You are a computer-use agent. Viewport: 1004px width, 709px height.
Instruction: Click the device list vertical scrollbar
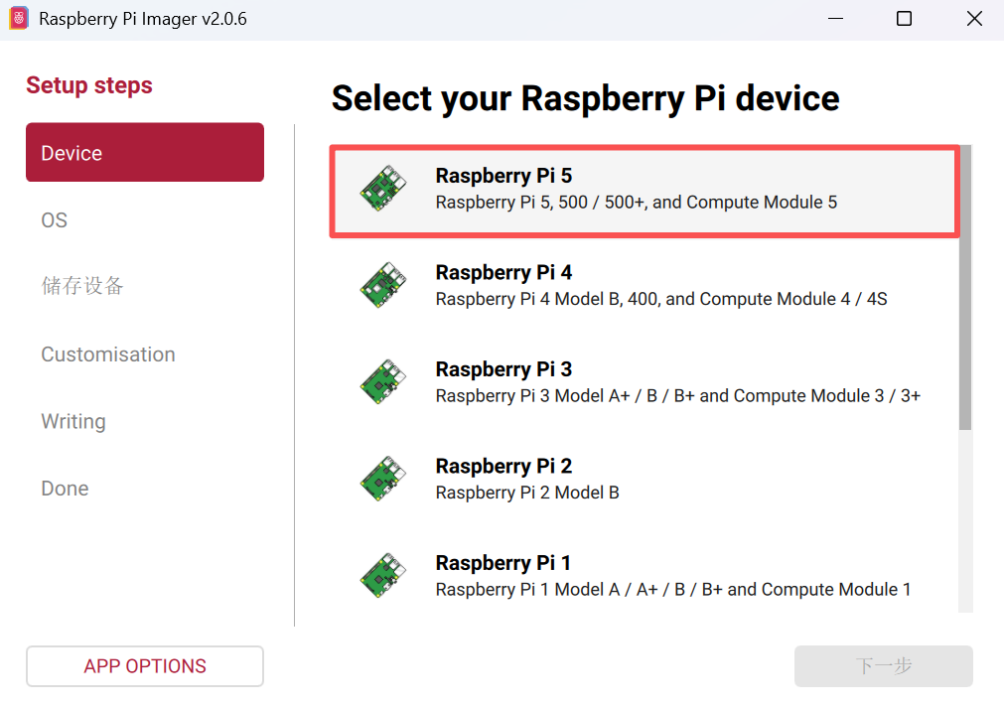pyautogui.click(x=965, y=288)
